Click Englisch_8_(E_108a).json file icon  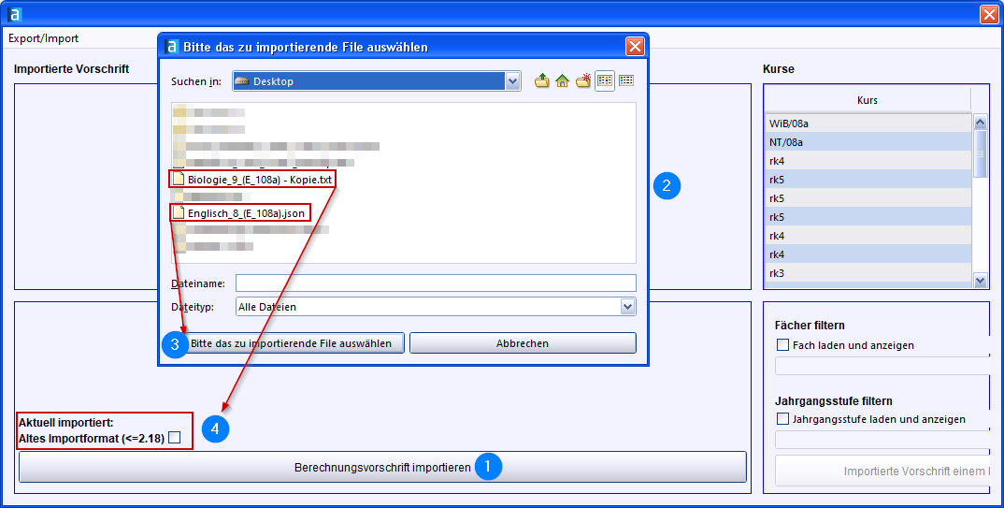click(x=179, y=212)
